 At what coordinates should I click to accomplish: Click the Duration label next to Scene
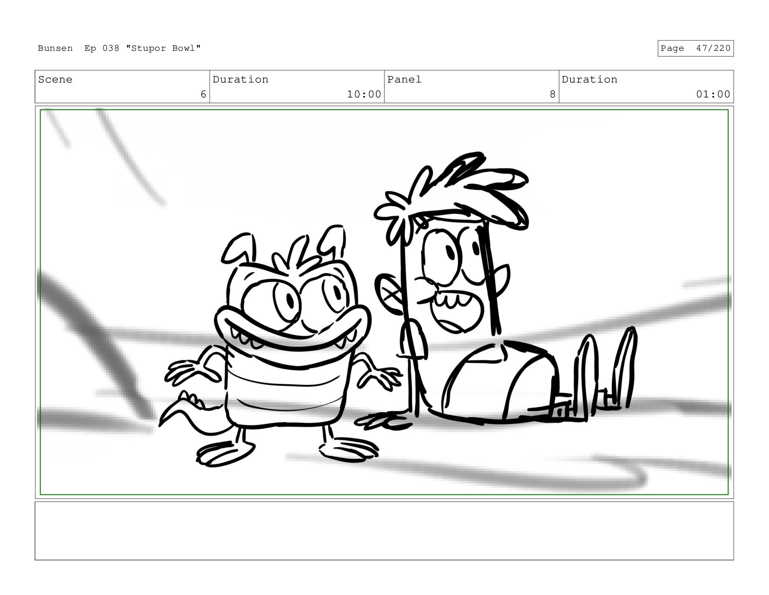point(240,80)
